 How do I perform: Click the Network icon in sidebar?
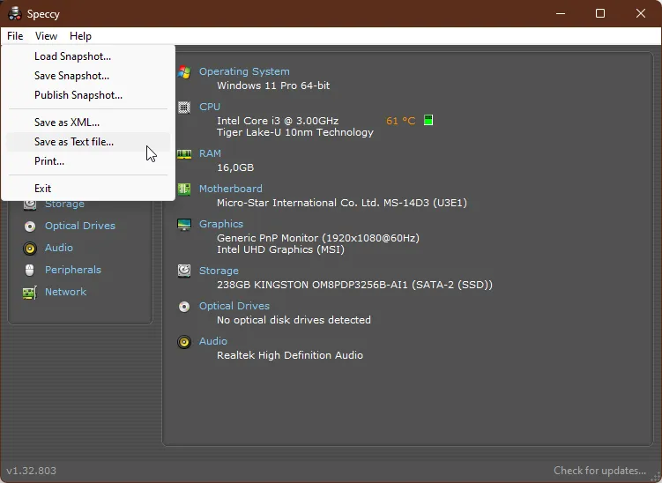tap(30, 293)
